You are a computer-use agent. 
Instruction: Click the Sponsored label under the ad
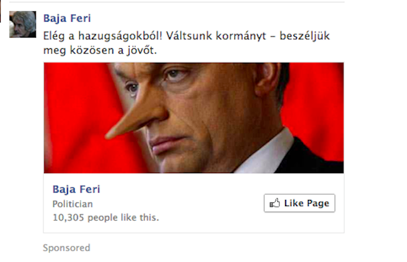(x=66, y=247)
